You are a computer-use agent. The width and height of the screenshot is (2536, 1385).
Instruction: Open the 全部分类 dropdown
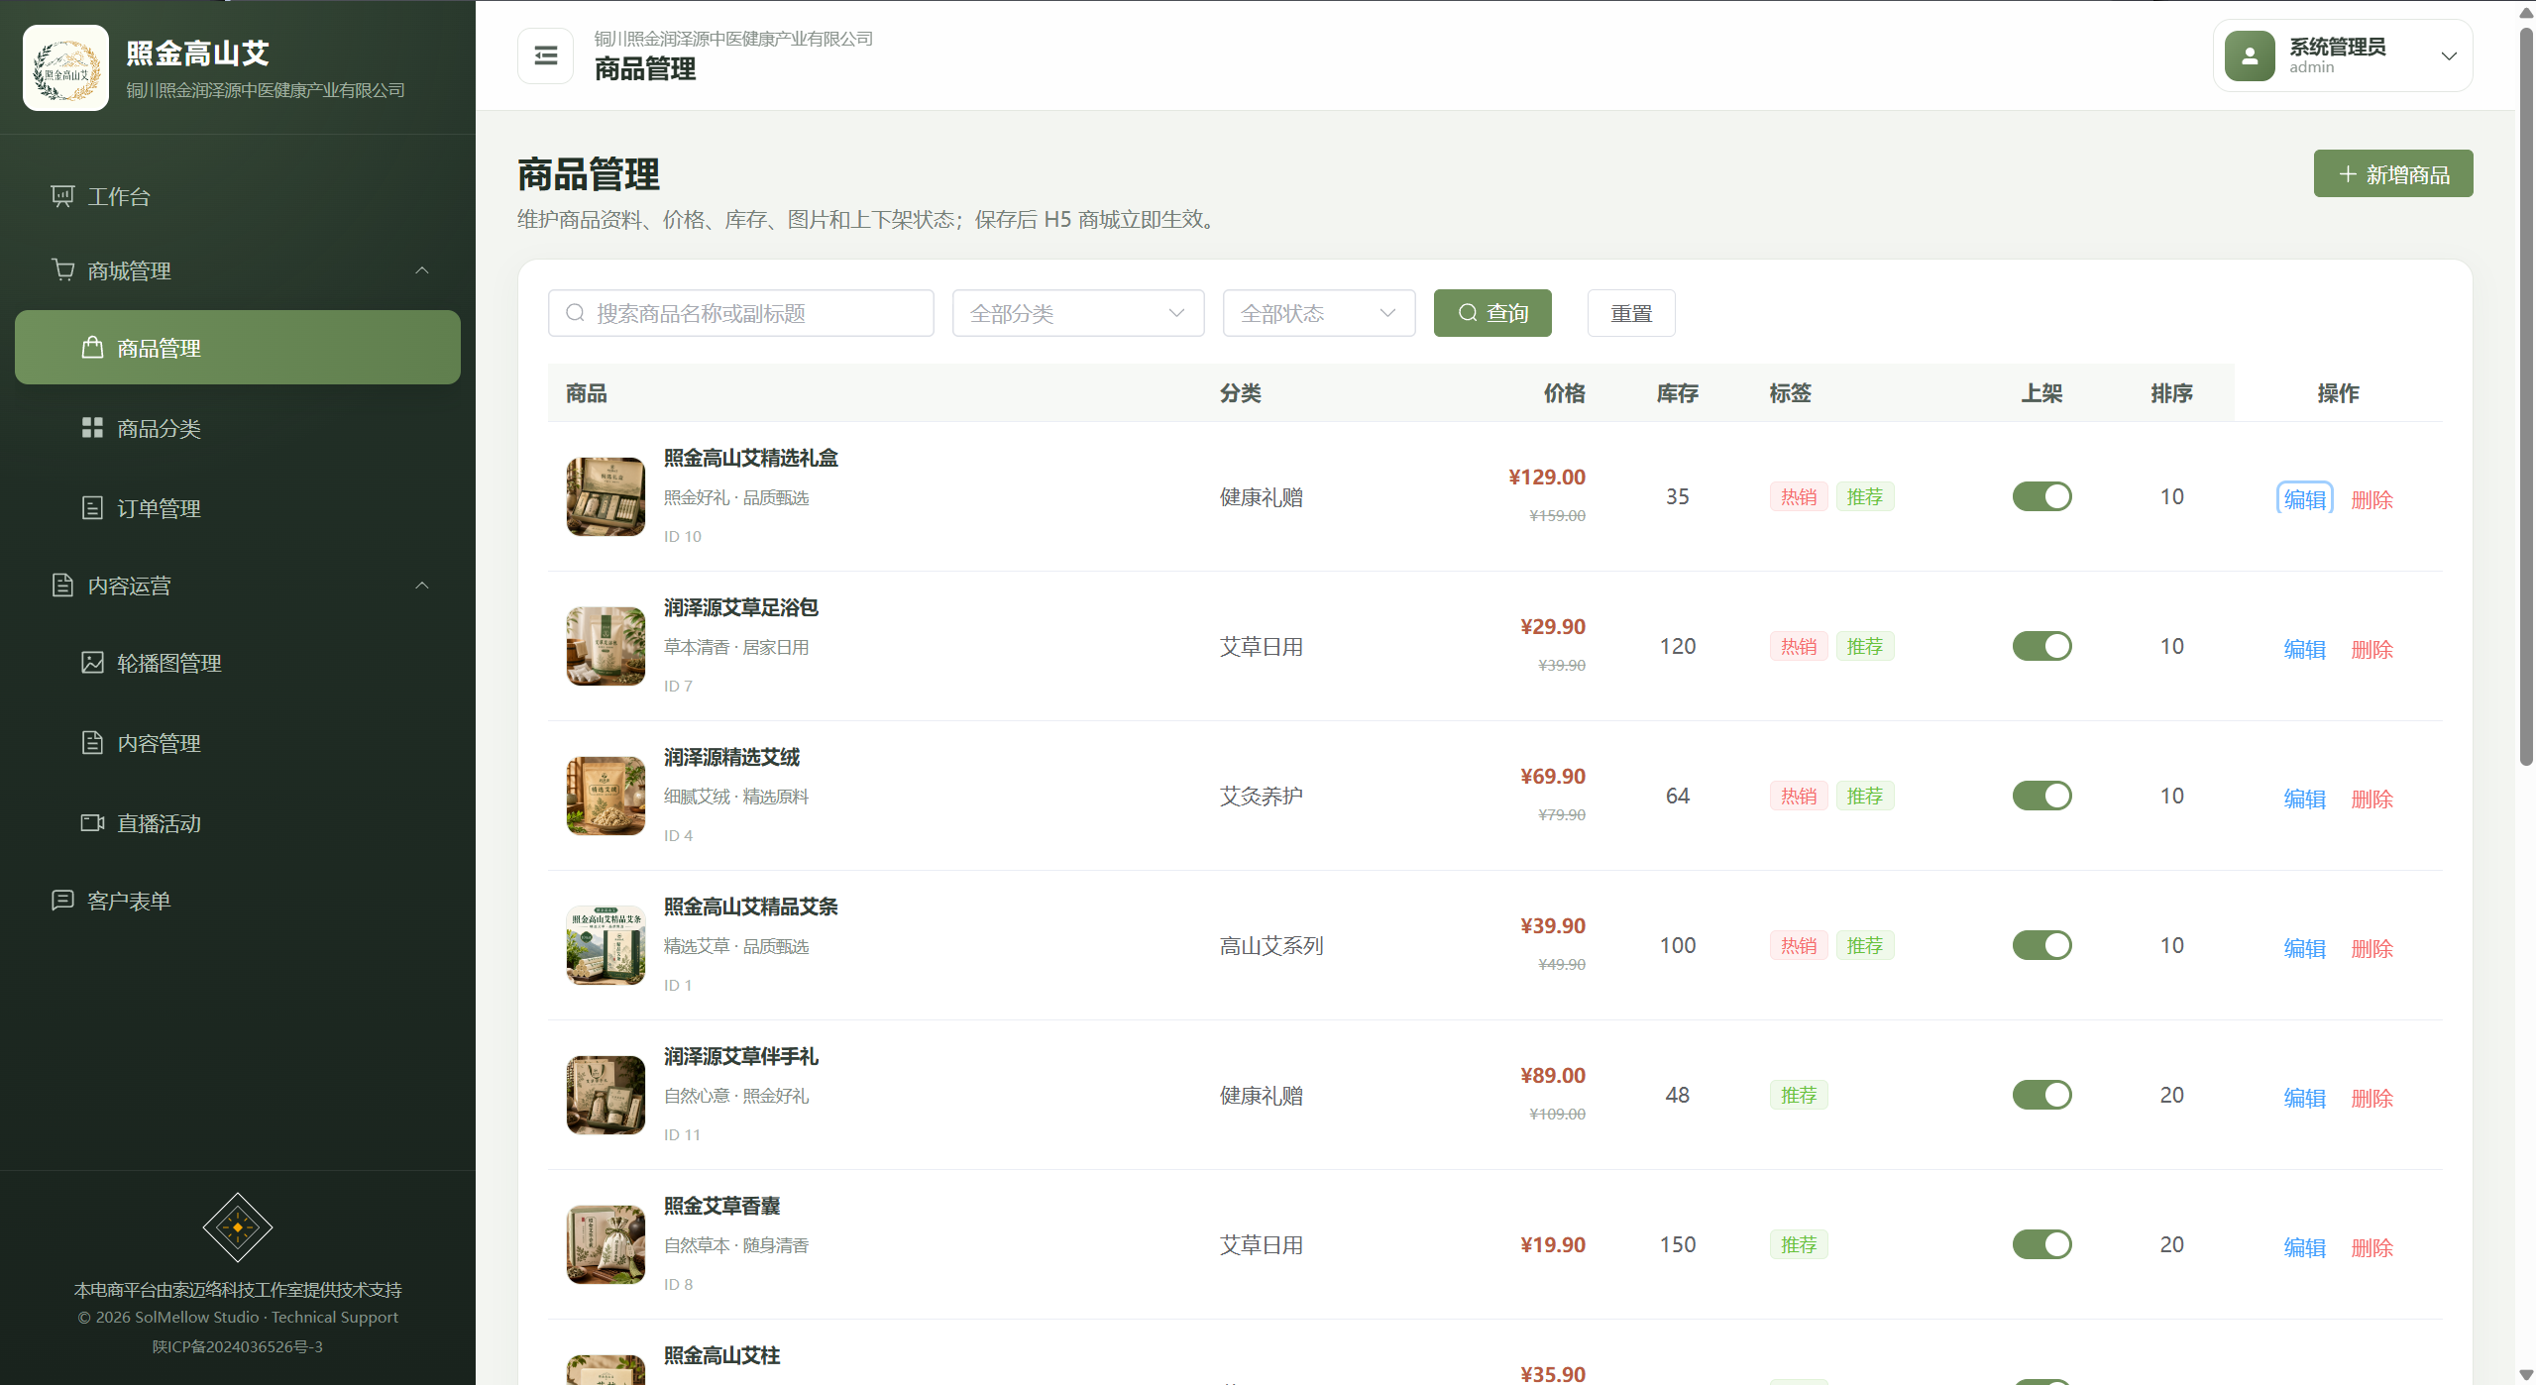click(x=1078, y=313)
